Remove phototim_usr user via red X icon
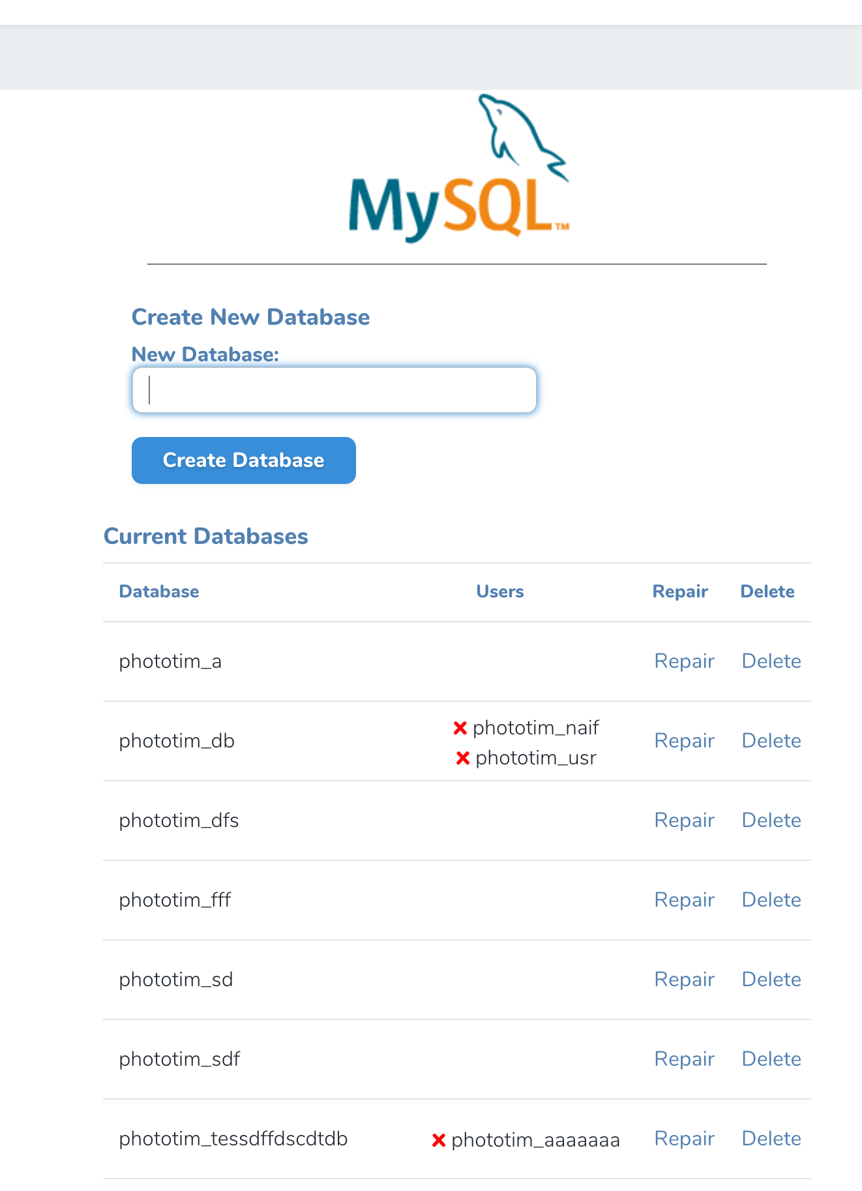Screen dimensions: 862x1191 click(x=462, y=758)
